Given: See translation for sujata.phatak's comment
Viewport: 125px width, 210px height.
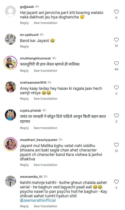Looking at the screenshot, I should click(x=45, y=128).
